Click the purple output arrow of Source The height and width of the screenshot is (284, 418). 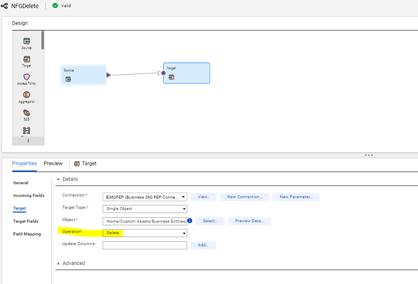point(109,75)
